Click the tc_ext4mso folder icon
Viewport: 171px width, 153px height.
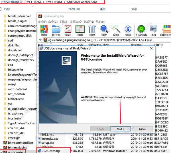tap(5, 113)
